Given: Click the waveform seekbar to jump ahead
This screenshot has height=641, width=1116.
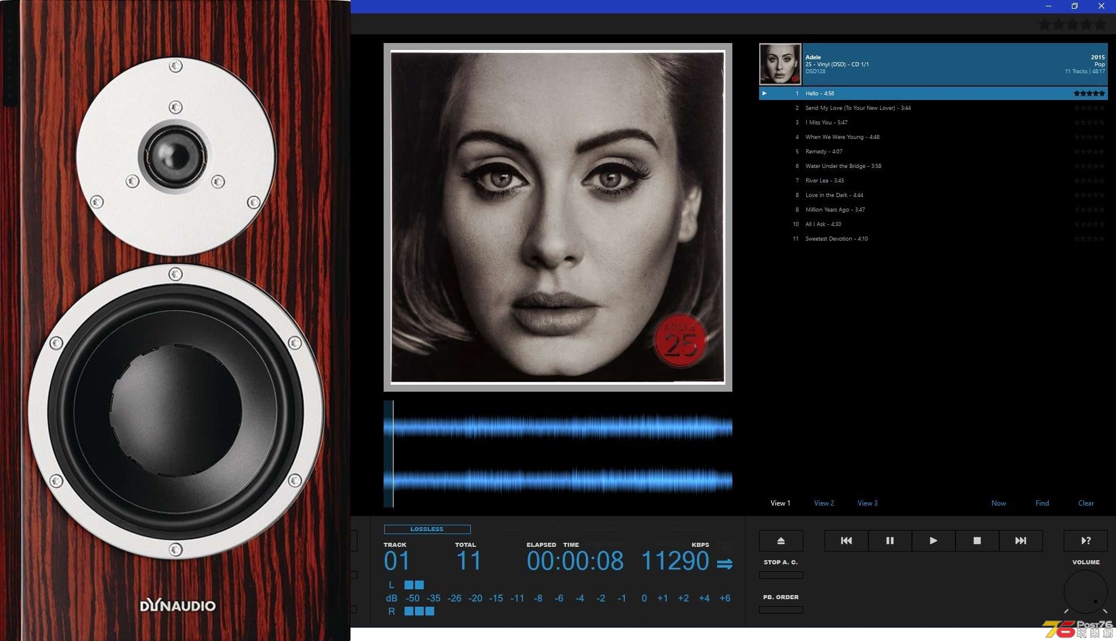Looking at the screenshot, I should [558, 453].
